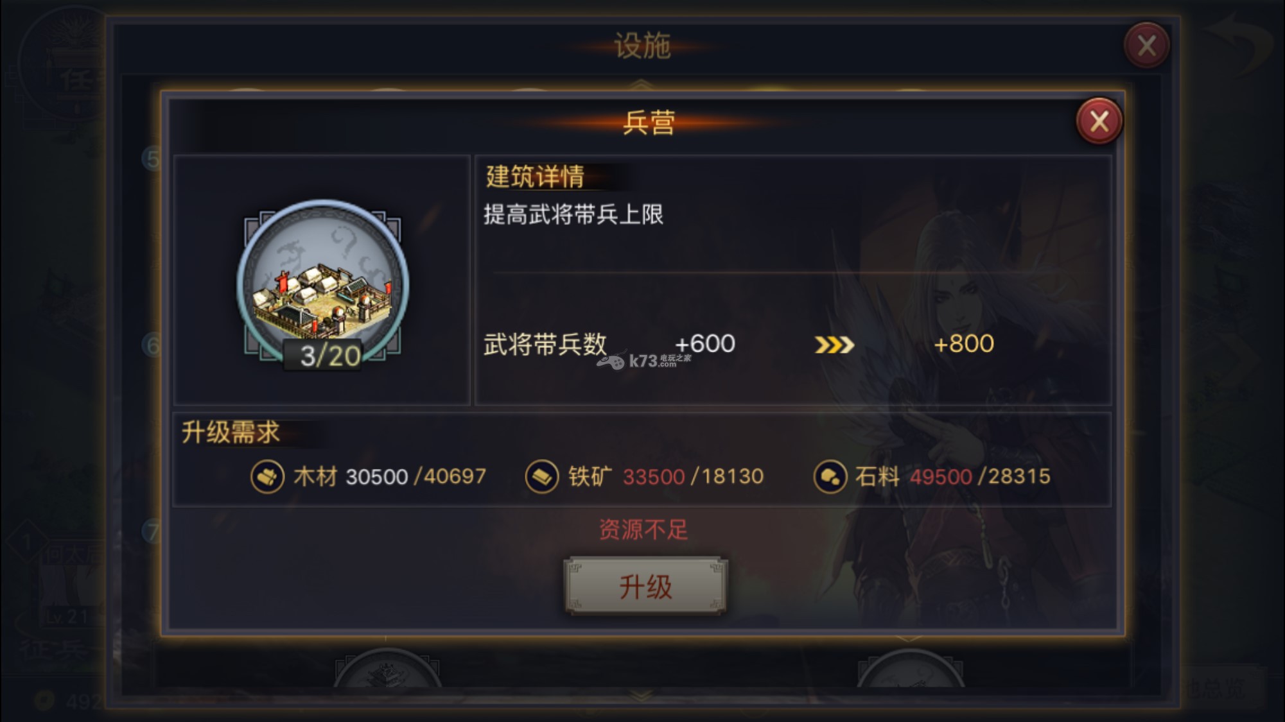
Task: Tap the wood resource icon
Action: [267, 477]
